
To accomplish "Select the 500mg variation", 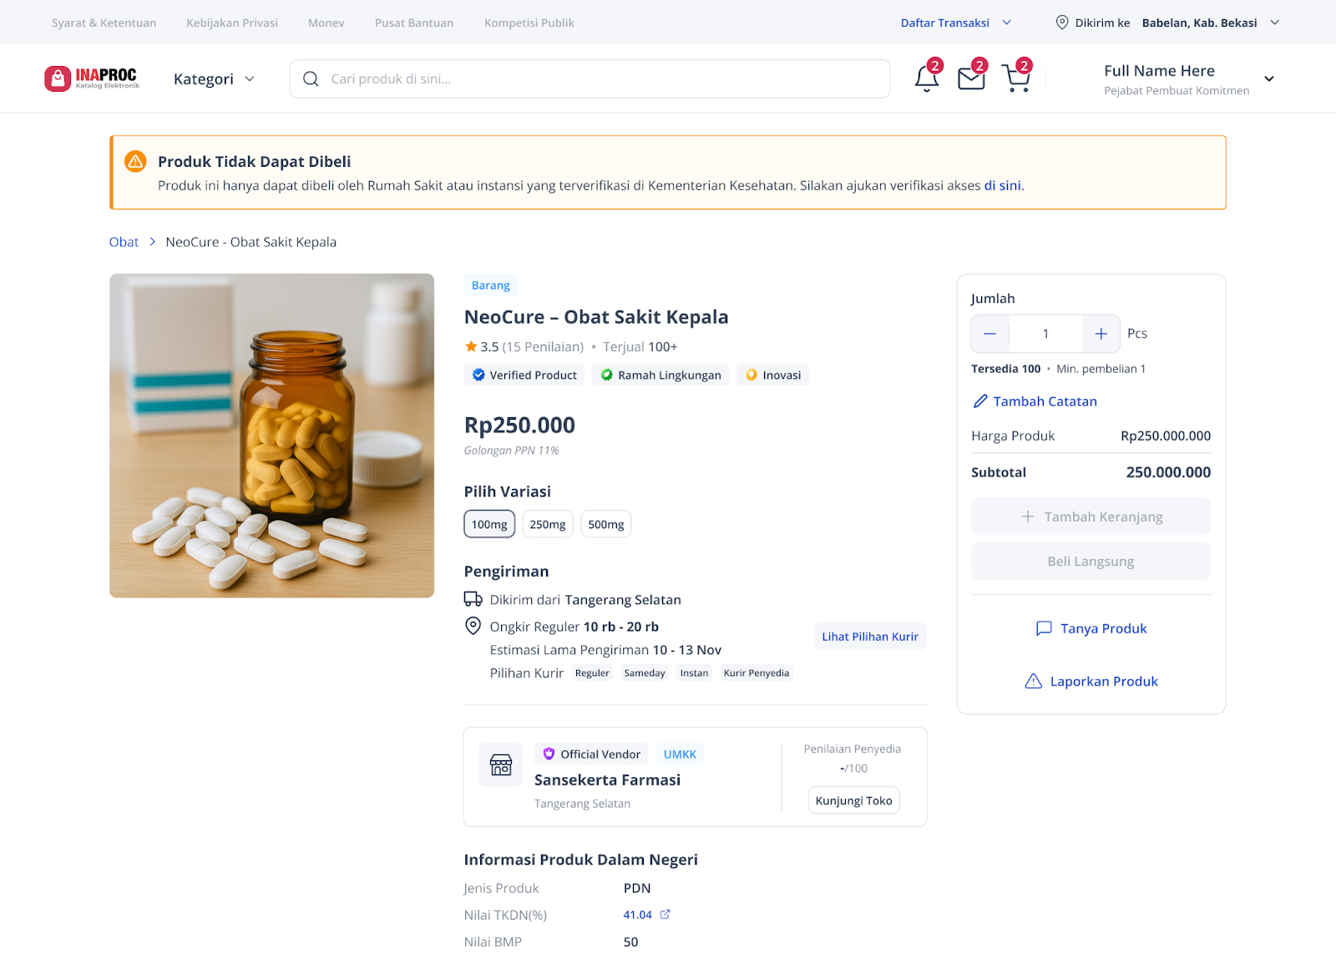I will [x=606, y=524].
